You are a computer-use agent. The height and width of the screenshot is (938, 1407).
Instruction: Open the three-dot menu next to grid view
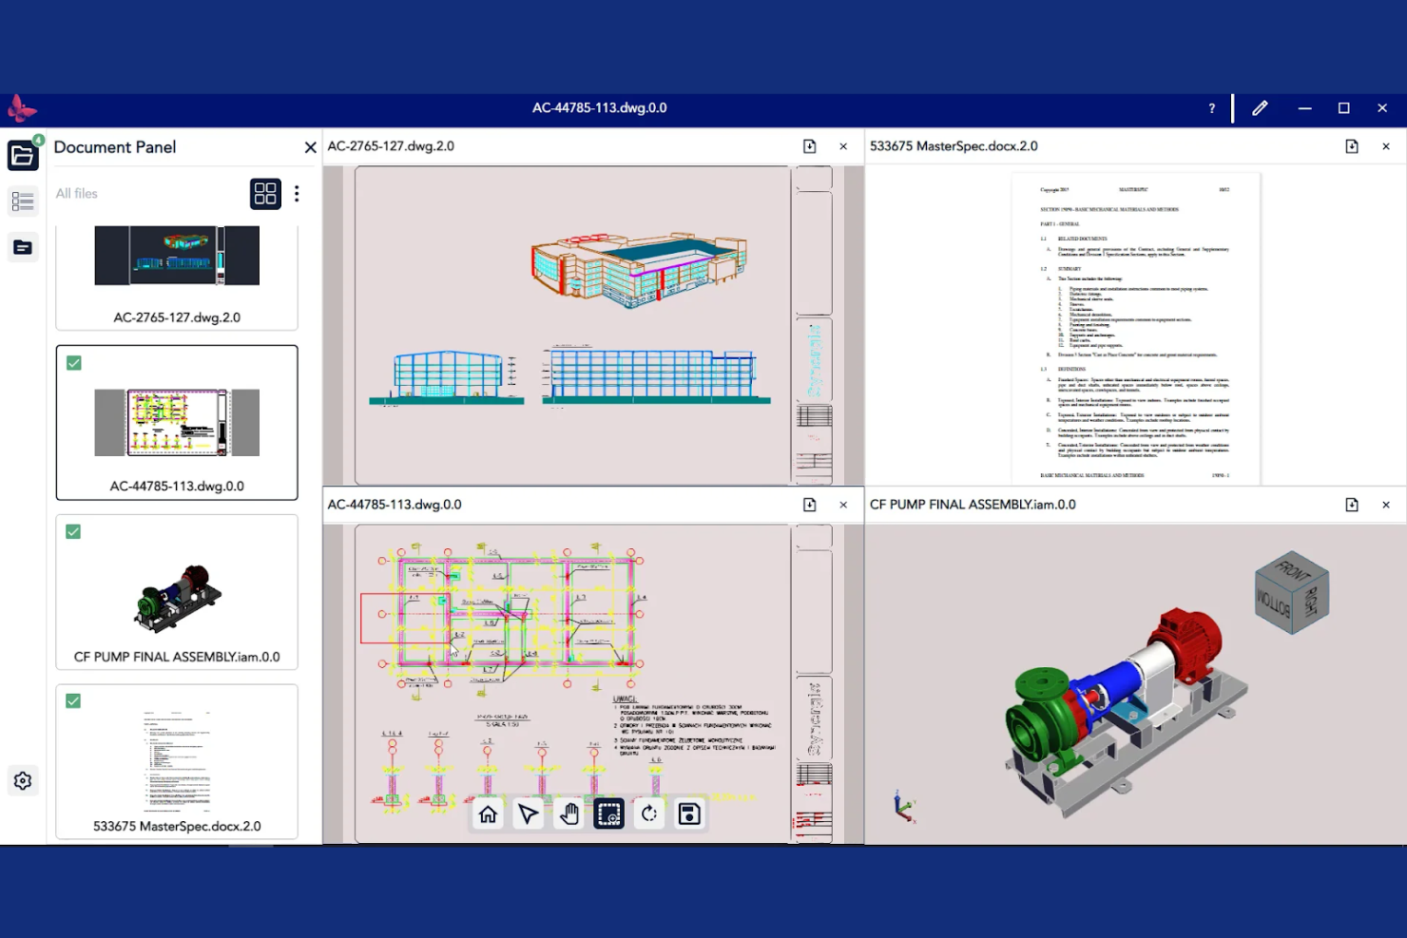[x=297, y=193]
